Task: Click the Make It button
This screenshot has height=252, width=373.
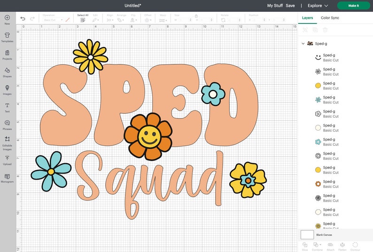Action: pos(353,6)
